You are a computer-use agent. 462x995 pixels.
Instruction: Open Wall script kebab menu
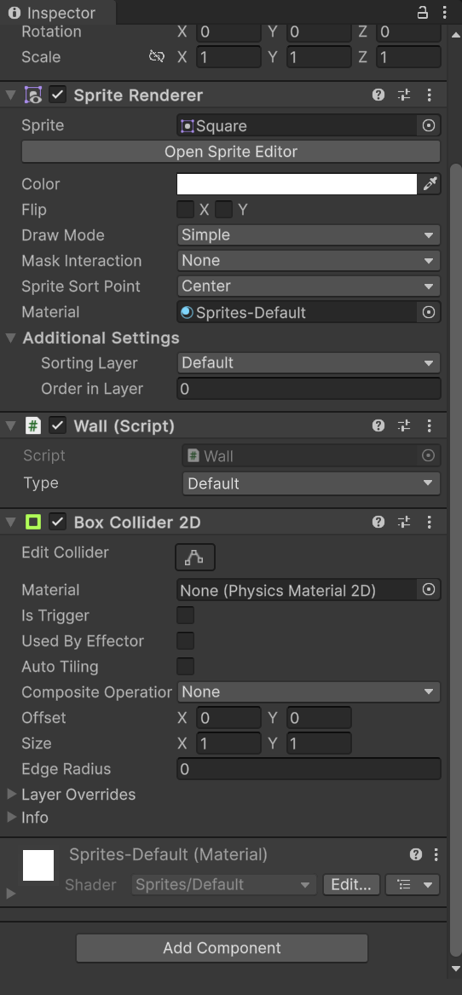pos(430,425)
